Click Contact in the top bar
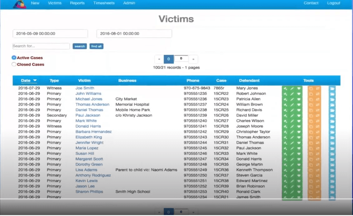This screenshot has width=353, height=216. [x=311, y=3]
